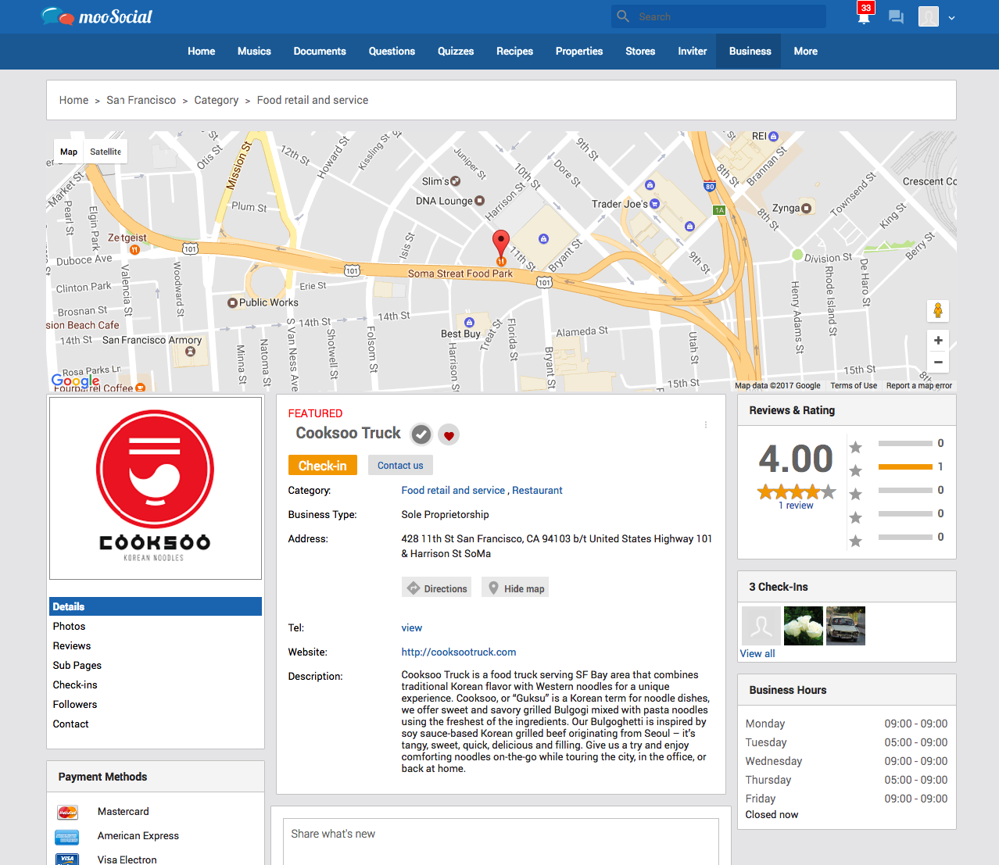
Task: Click the Trader Joe's map marker
Action: coord(655,204)
